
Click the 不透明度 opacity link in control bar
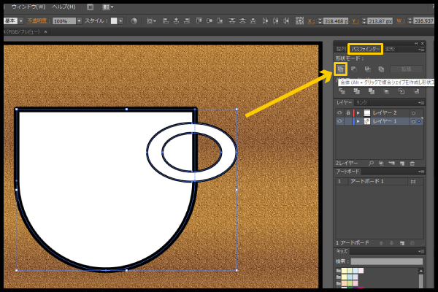click(x=36, y=21)
